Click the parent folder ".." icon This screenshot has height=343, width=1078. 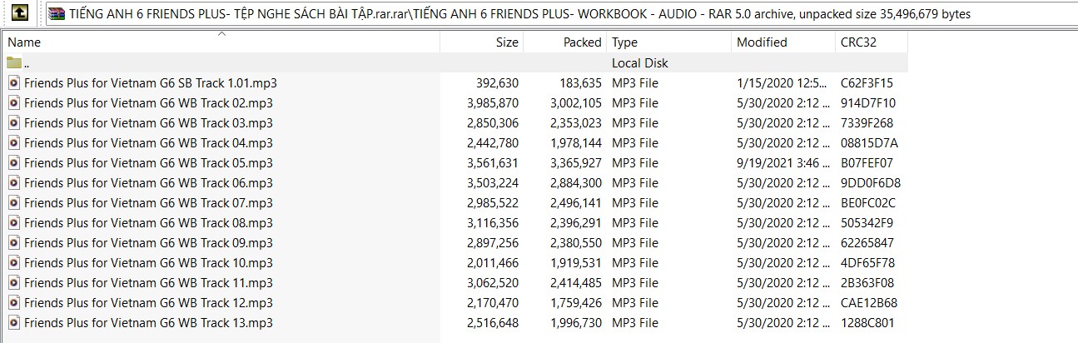(x=13, y=62)
